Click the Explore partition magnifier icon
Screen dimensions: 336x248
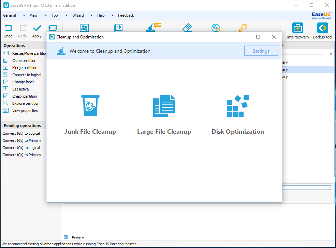[6, 103]
